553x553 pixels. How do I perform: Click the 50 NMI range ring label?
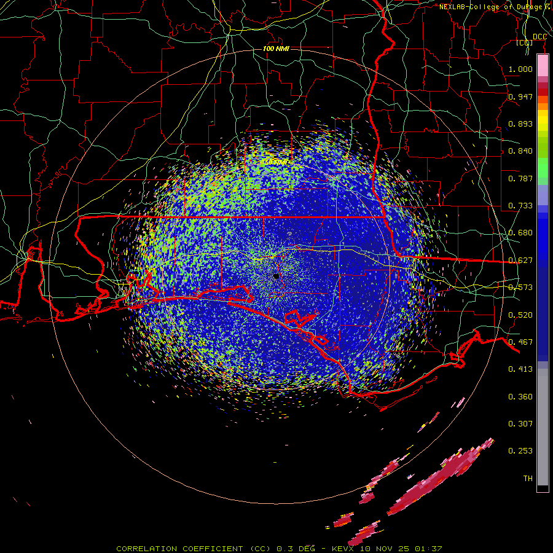pos(276,163)
